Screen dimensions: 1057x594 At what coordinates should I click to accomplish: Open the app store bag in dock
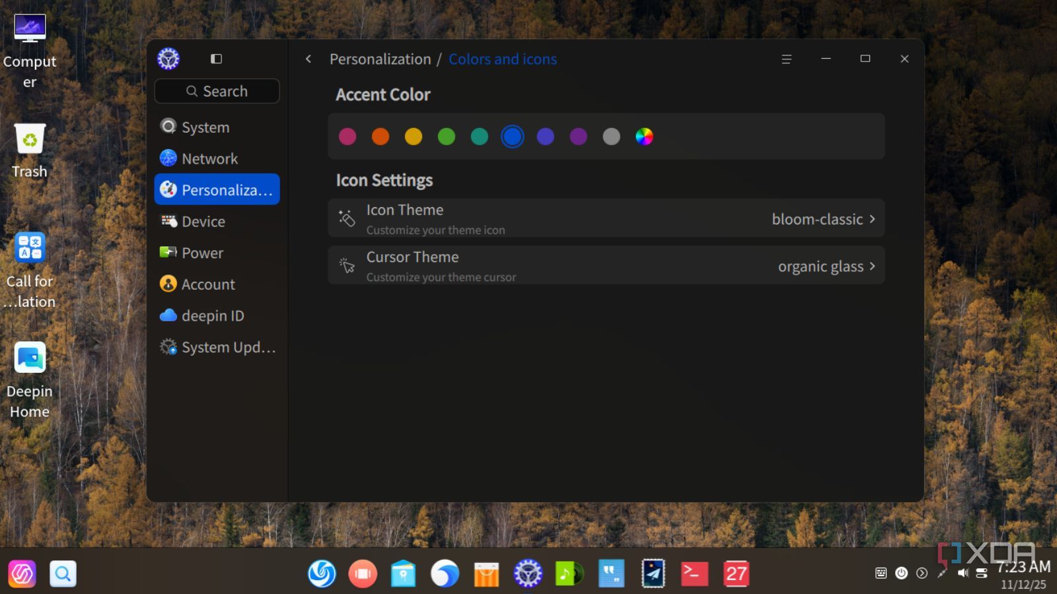486,574
